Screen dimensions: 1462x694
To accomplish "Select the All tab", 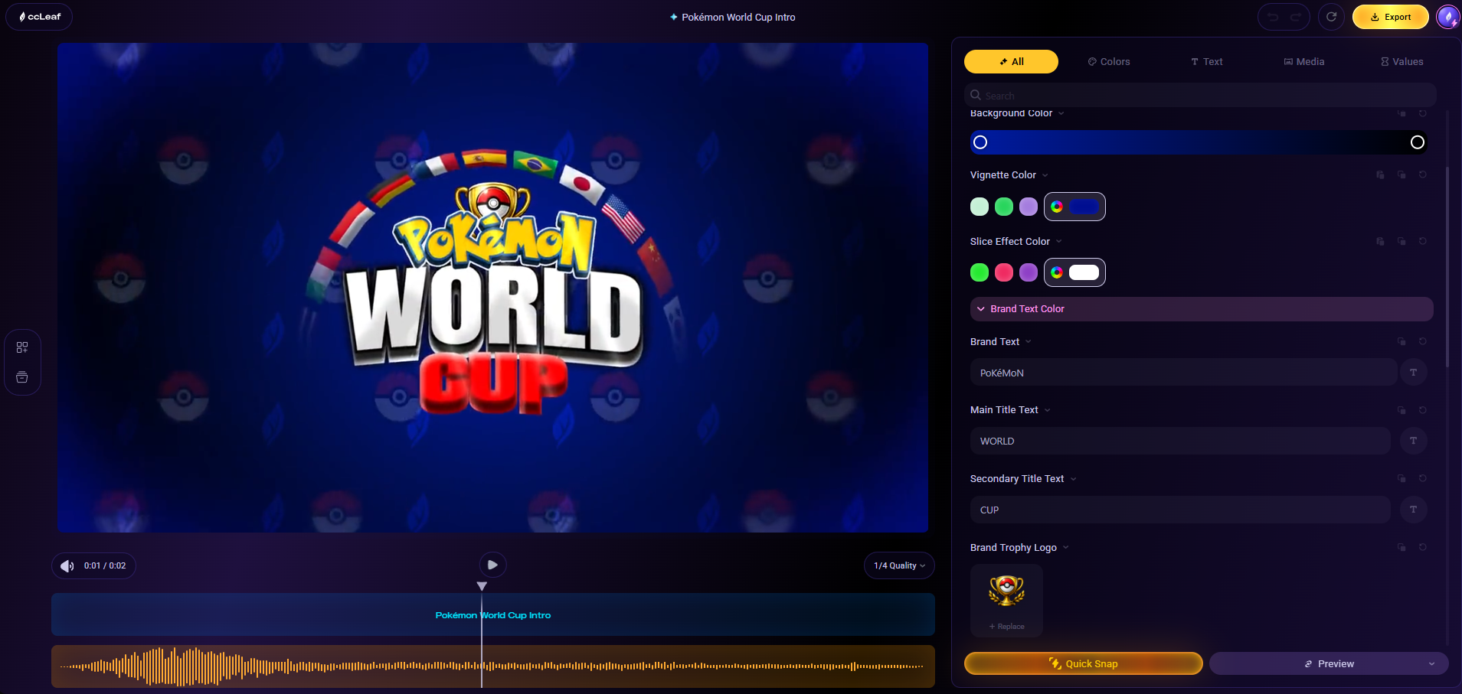I will coord(1011,62).
